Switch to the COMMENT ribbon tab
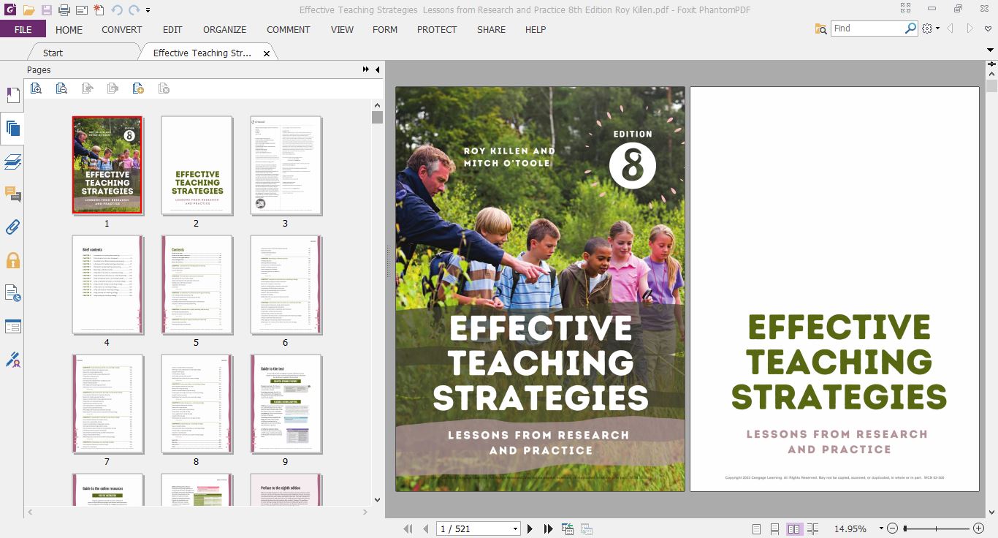 [289, 30]
